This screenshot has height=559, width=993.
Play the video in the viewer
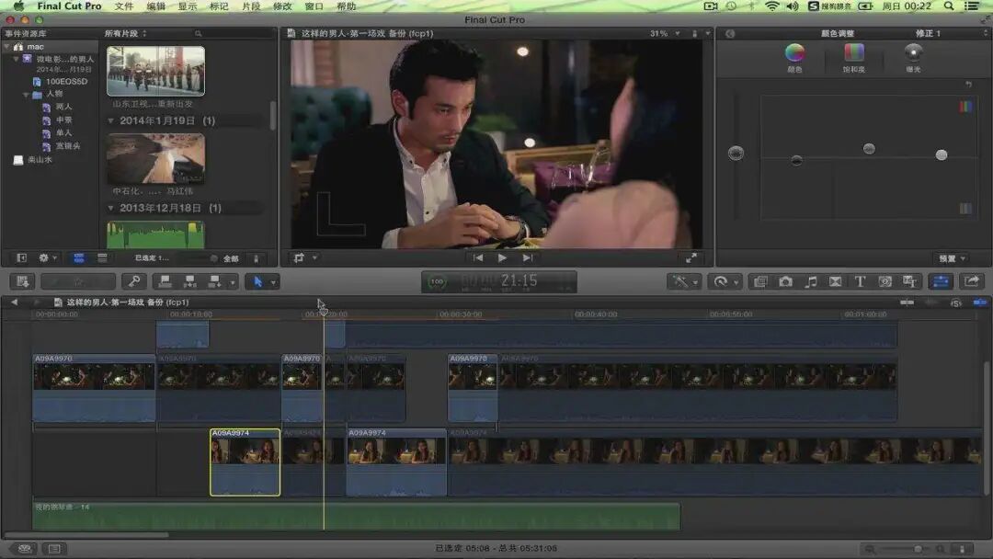[502, 257]
